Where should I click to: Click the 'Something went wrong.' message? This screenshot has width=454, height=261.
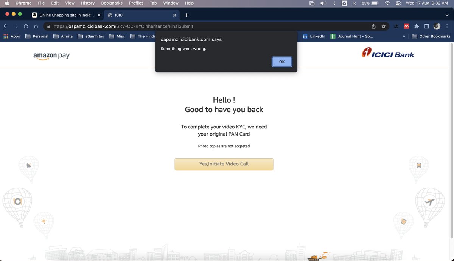click(x=183, y=49)
